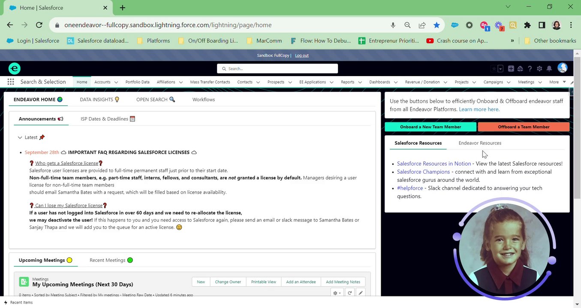The height and width of the screenshot is (308, 581).
Task: Click Offboard a Team Member
Action: (524, 127)
